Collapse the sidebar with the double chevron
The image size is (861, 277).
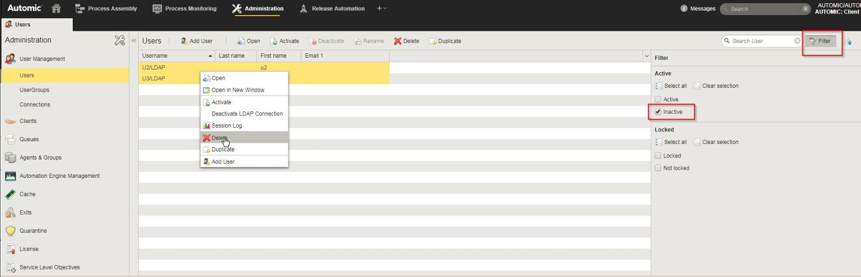coord(134,40)
